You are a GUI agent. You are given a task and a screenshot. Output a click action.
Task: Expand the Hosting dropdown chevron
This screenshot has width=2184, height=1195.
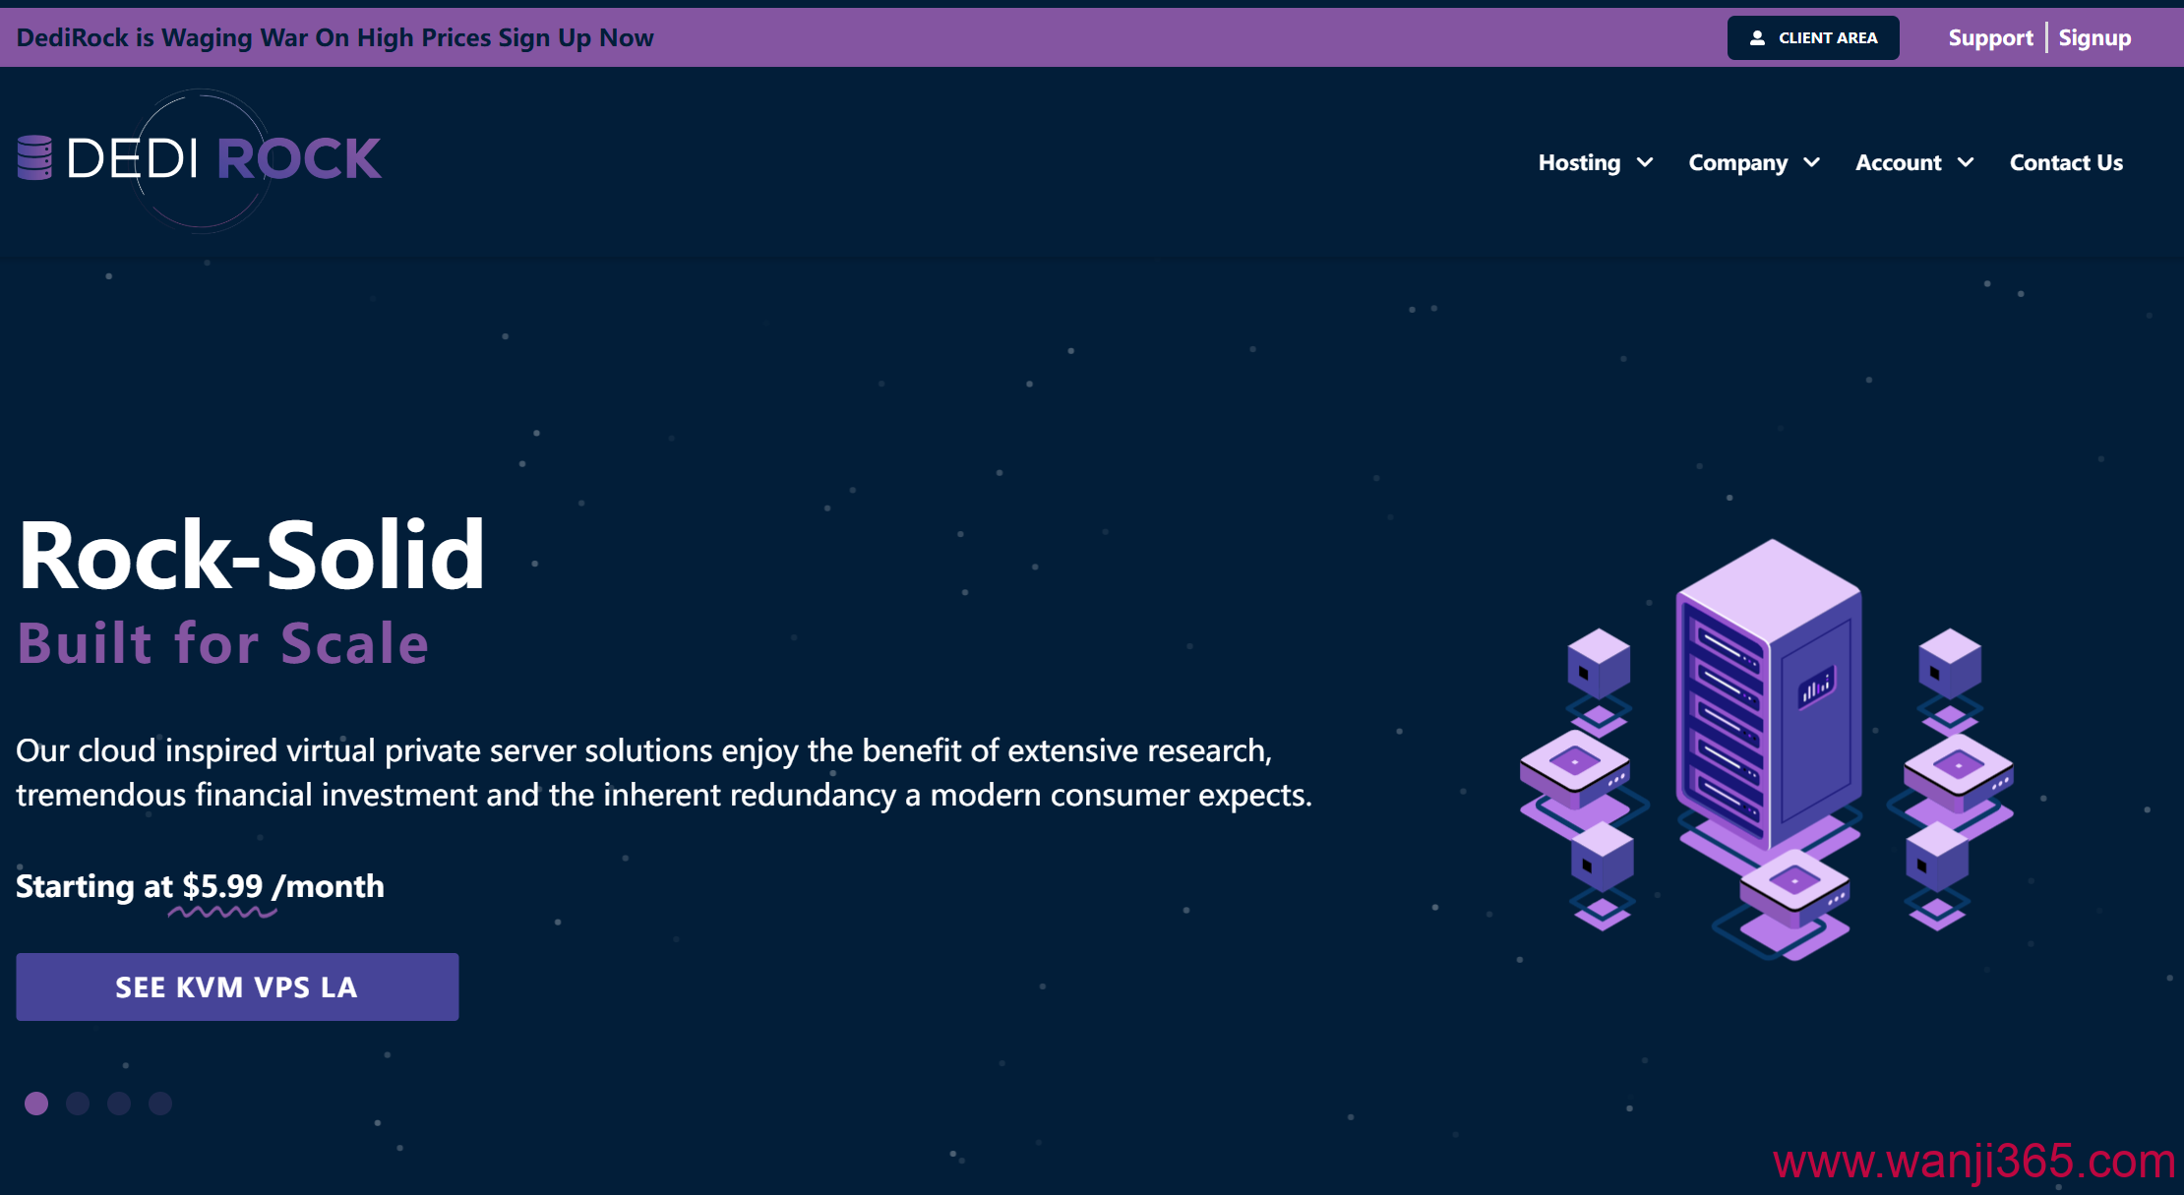pos(1645,162)
